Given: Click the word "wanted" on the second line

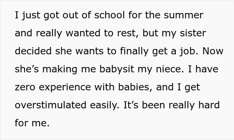Looking at the screenshot, I should 83,33.
